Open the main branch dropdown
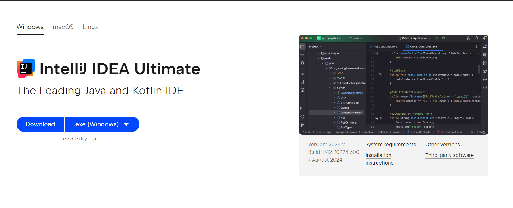The width and height of the screenshot is (513, 208). 356,38
